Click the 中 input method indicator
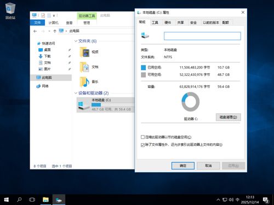 (x=237, y=200)
